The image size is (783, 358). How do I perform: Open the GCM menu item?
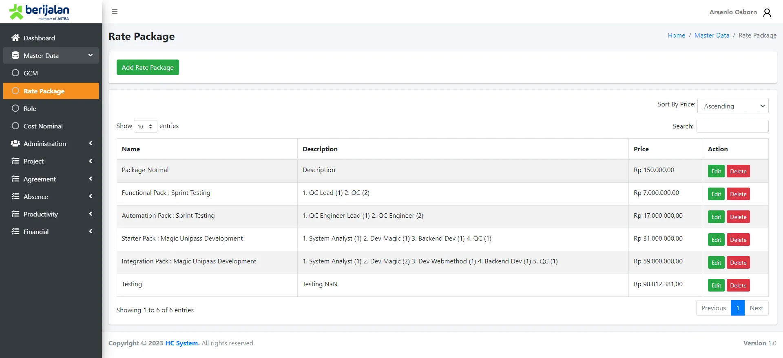pyautogui.click(x=31, y=73)
